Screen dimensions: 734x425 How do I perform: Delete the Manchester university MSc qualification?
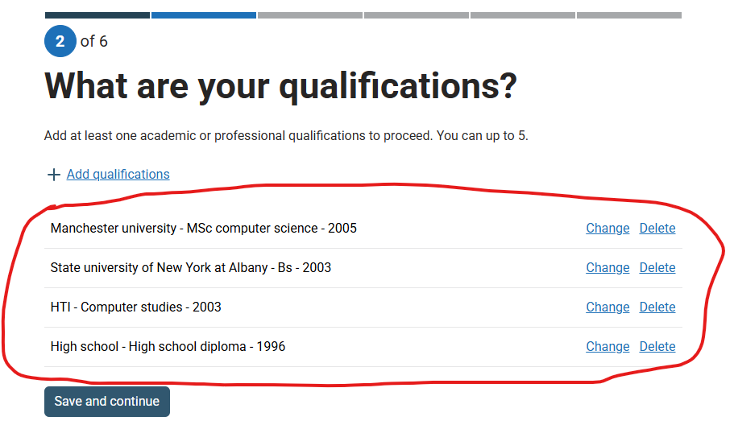coord(657,228)
